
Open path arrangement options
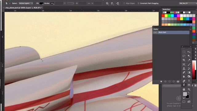coord(118,3)
